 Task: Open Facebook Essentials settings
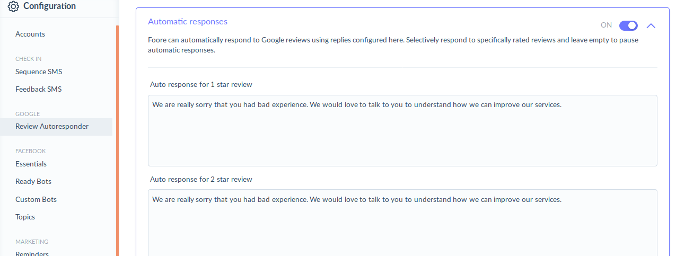[x=31, y=164]
